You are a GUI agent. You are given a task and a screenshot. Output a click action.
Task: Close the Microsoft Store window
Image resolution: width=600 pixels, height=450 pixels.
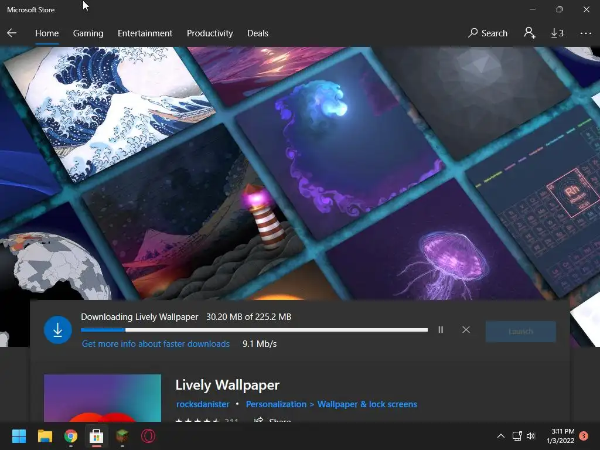click(x=586, y=9)
